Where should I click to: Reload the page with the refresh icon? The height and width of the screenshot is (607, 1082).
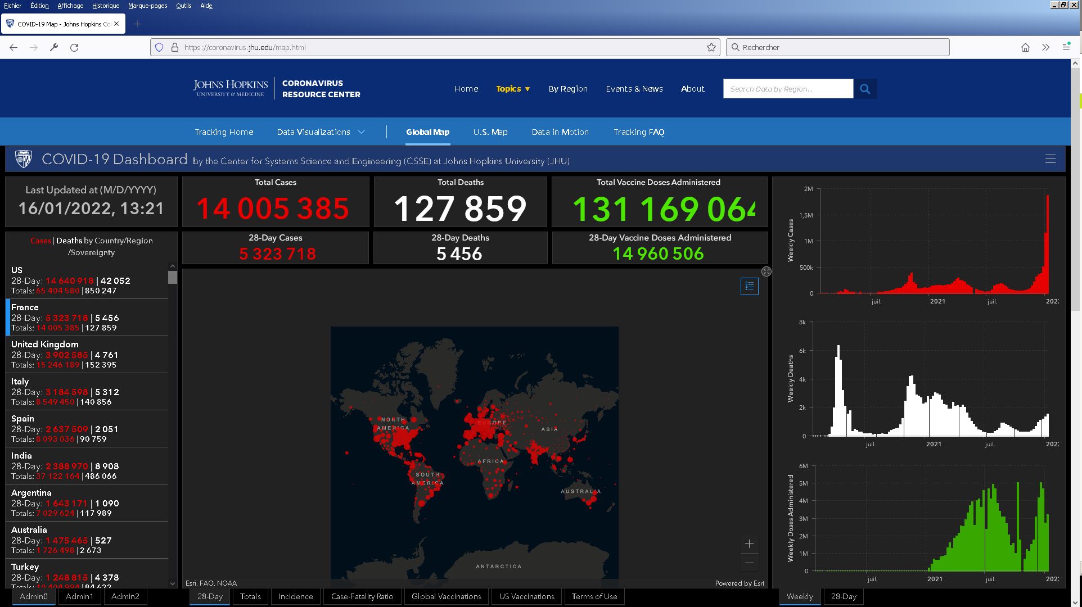pyautogui.click(x=74, y=47)
